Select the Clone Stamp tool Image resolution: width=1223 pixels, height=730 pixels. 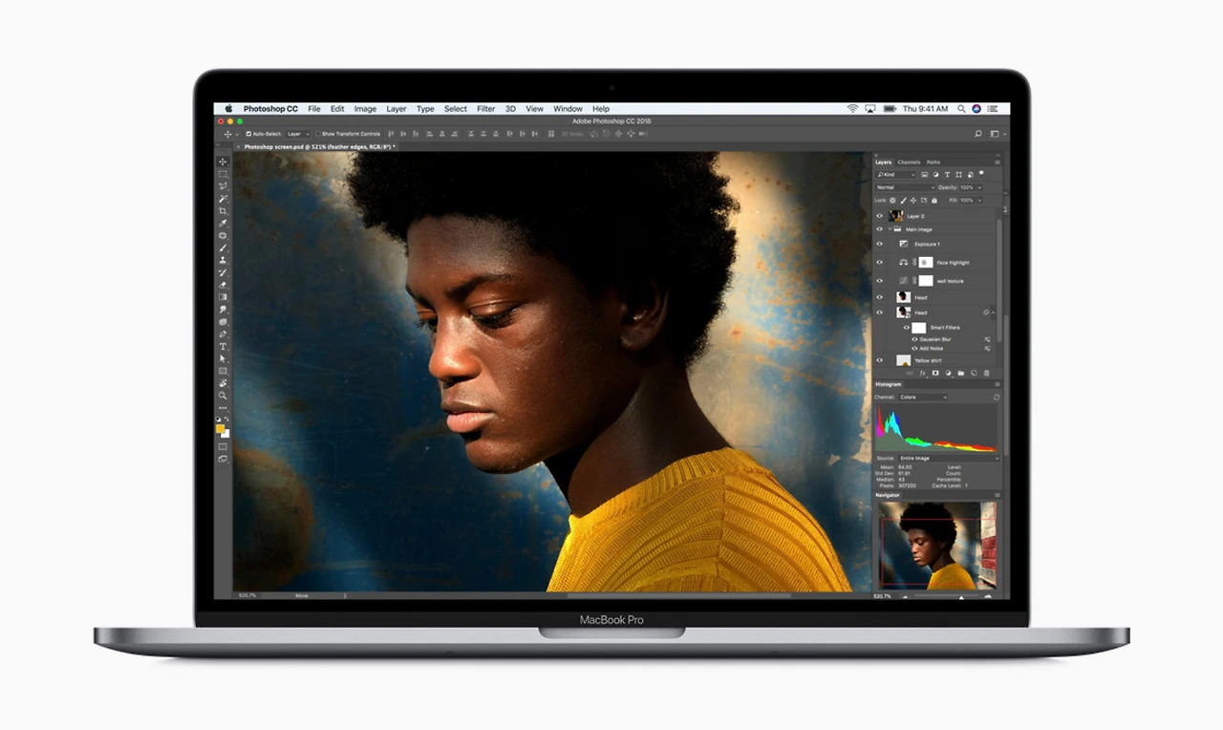[223, 260]
